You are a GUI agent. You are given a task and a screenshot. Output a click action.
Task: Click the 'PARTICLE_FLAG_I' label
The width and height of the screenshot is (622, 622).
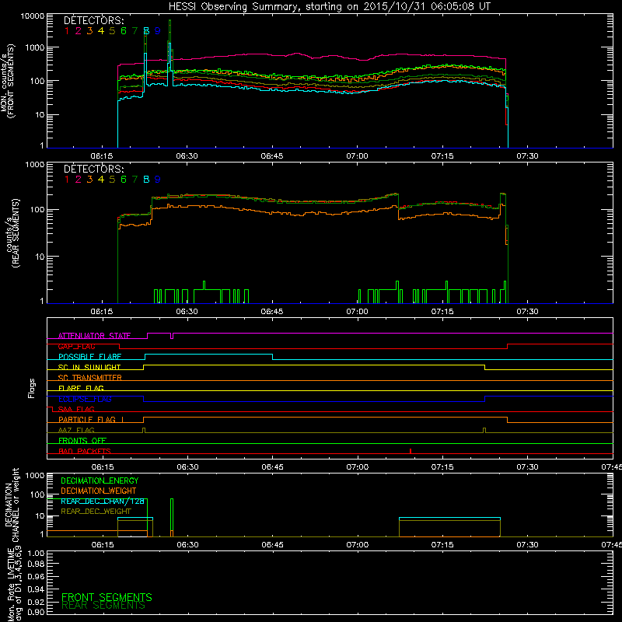pos(91,419)
